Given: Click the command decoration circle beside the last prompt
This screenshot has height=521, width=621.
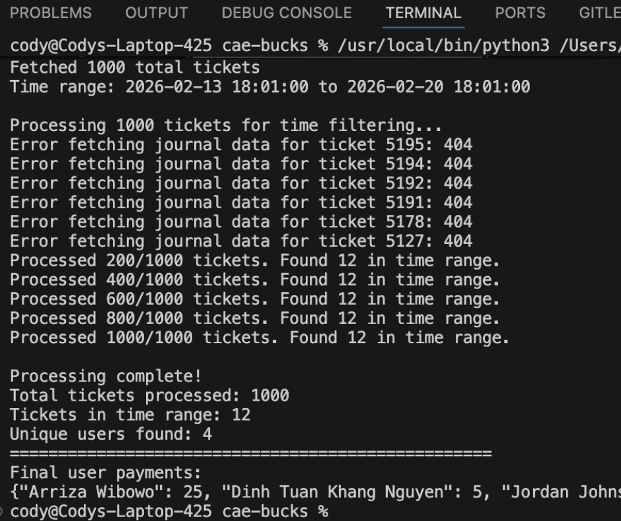Looking at the screenshot, I should [x=1, y=512].
